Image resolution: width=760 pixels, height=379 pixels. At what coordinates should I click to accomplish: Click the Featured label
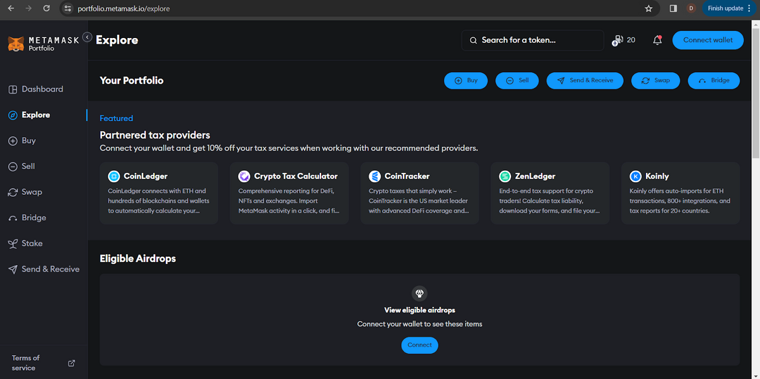[x=117, y=118]
